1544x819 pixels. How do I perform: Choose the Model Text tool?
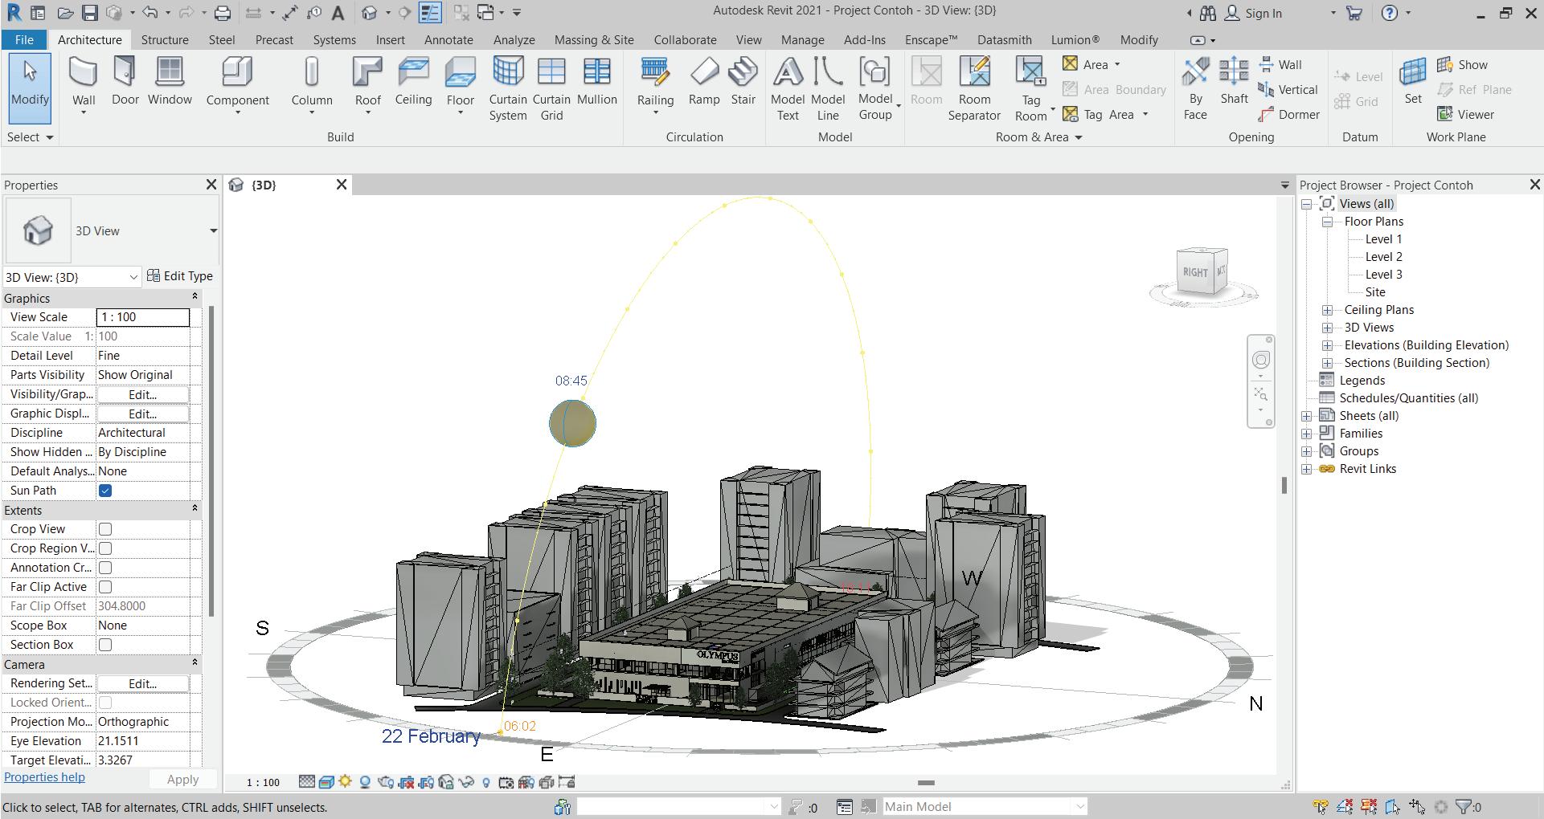788,89
